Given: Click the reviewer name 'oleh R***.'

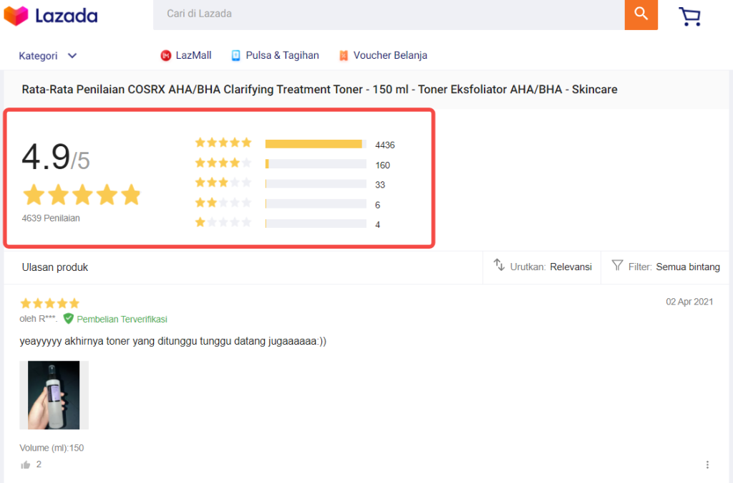Looking at the screenshot, I should point(39,319).
